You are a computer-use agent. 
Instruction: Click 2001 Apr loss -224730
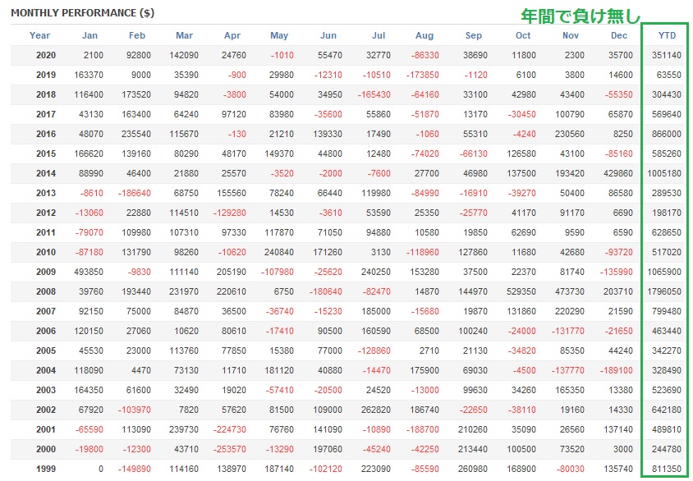229,429
